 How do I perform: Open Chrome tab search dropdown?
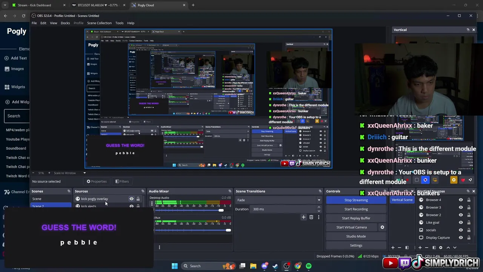pos(5,5)
